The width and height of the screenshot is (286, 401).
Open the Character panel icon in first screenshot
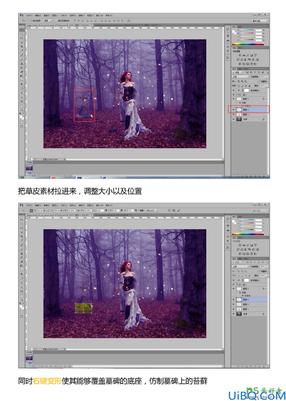tap(228, 47)
